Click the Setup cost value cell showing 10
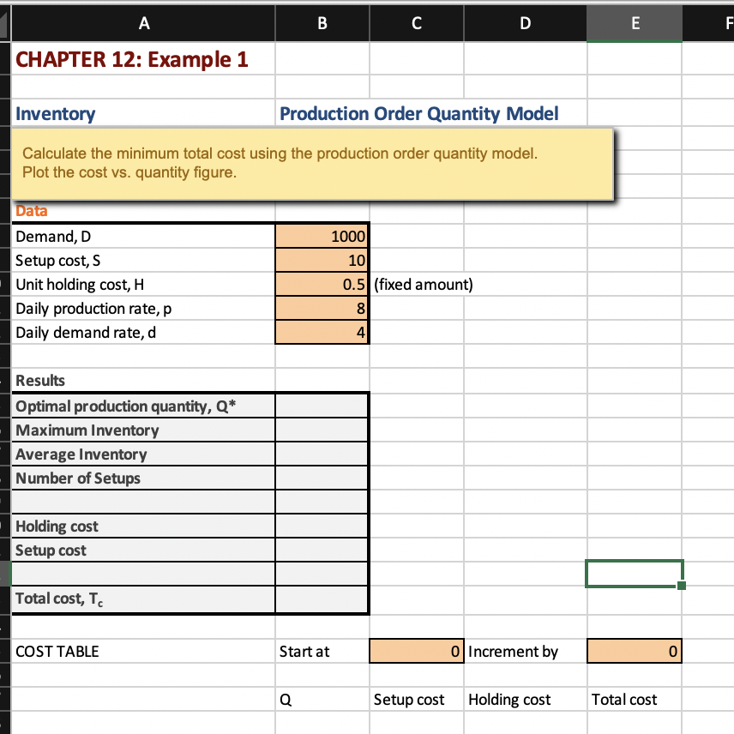This screenshot has width=734, height=734. coord(322,260)
